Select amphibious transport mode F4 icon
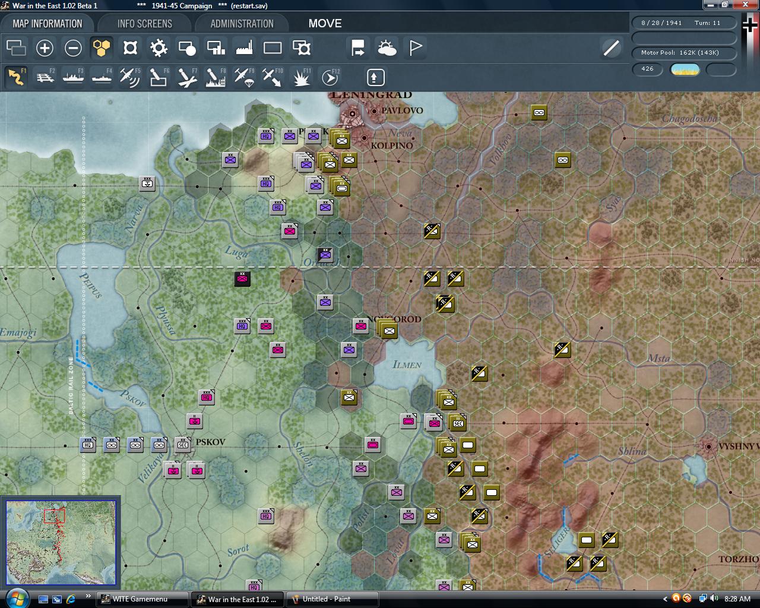Image resolution: width=760 pixels, height=608 pixels. click(102, 77)
